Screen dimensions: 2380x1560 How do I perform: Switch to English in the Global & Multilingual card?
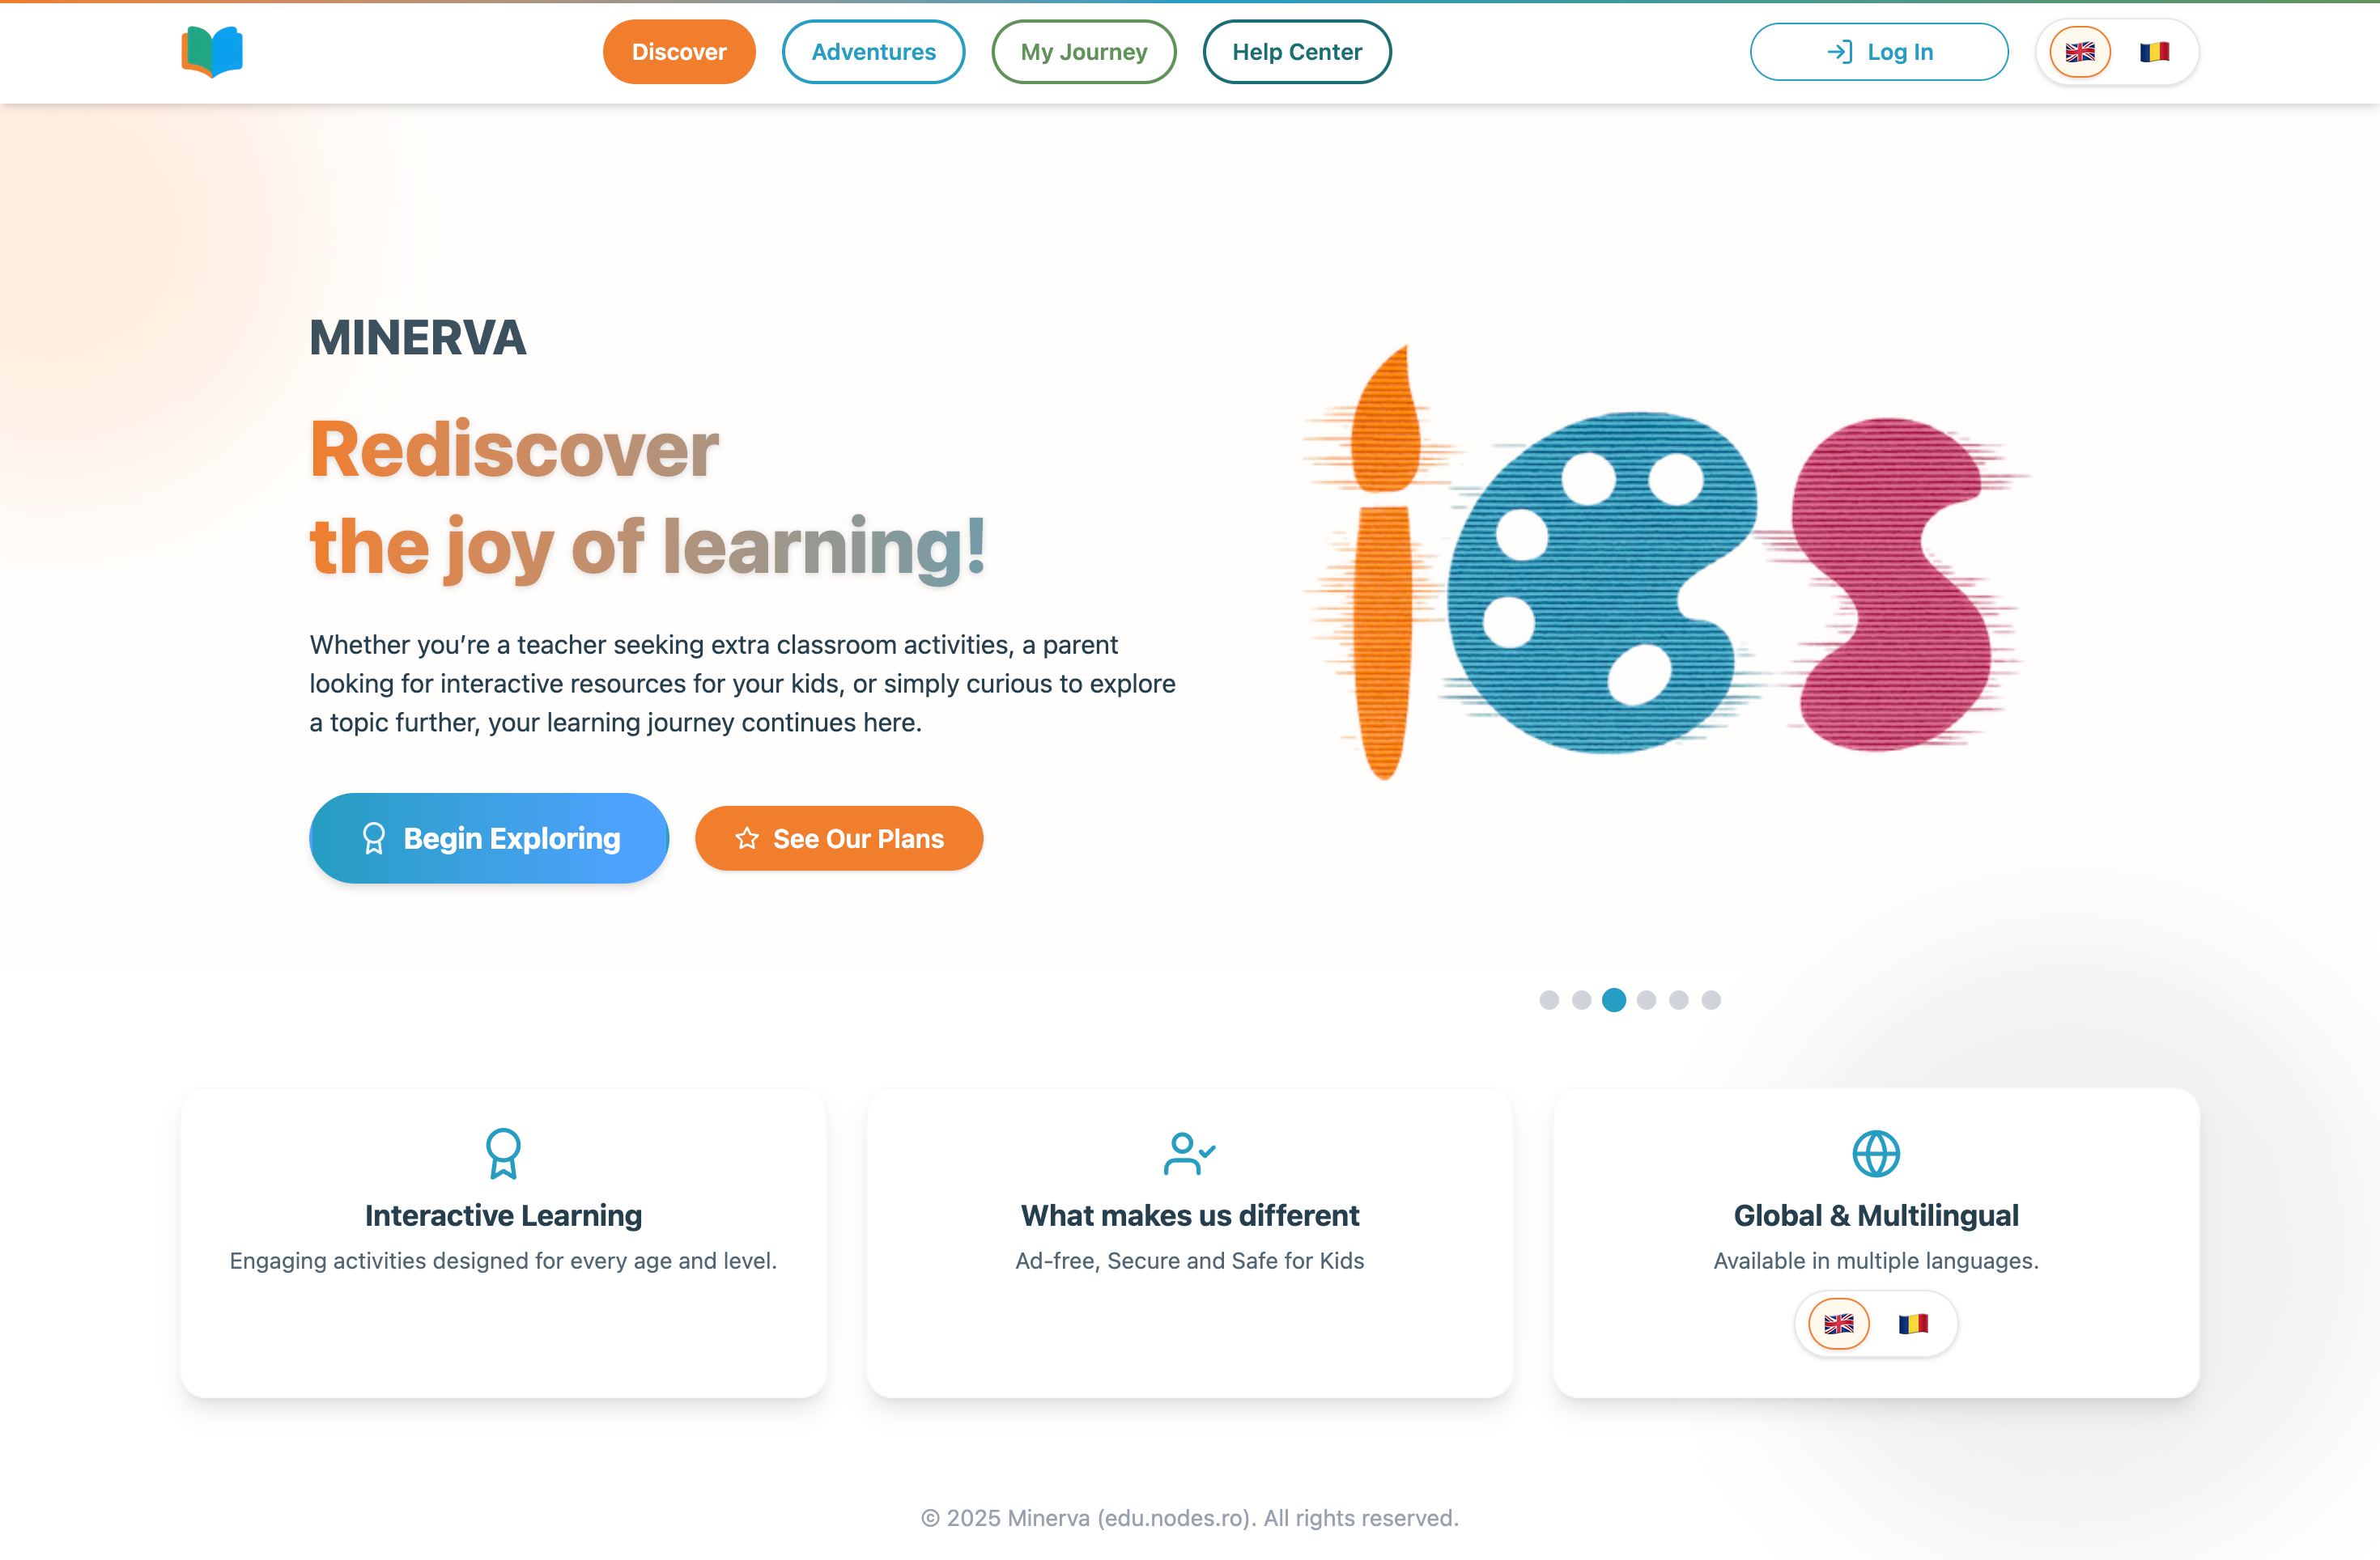click(1838, 1323)
